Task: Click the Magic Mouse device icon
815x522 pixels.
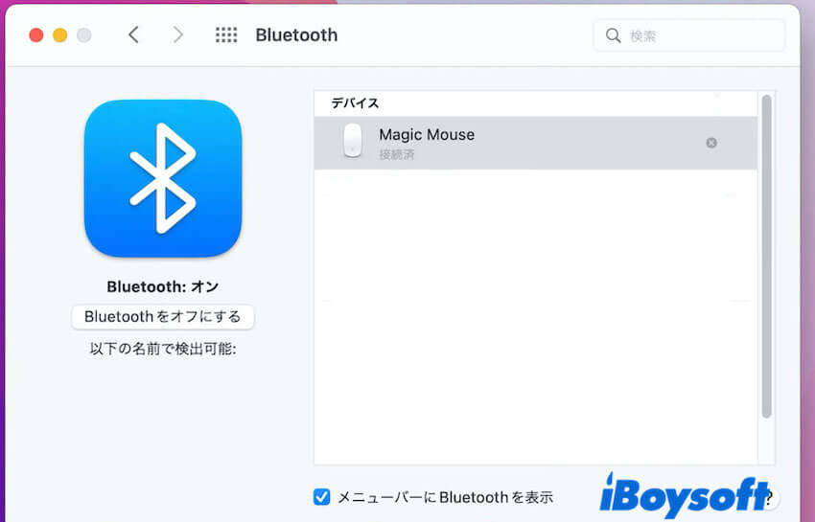Action: click(353, 140)
